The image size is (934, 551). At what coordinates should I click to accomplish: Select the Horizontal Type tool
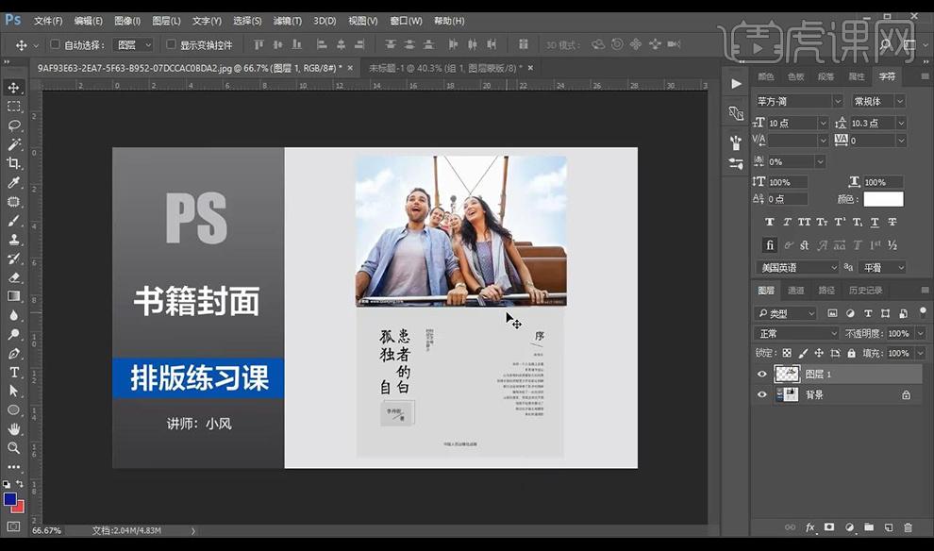(x=14, y=372)
